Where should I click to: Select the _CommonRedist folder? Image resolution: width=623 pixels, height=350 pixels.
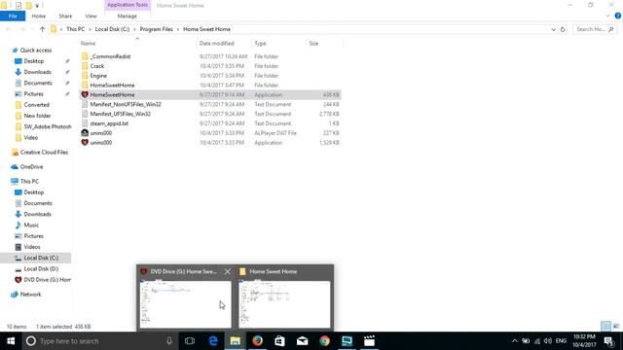[x=110, y=56]
